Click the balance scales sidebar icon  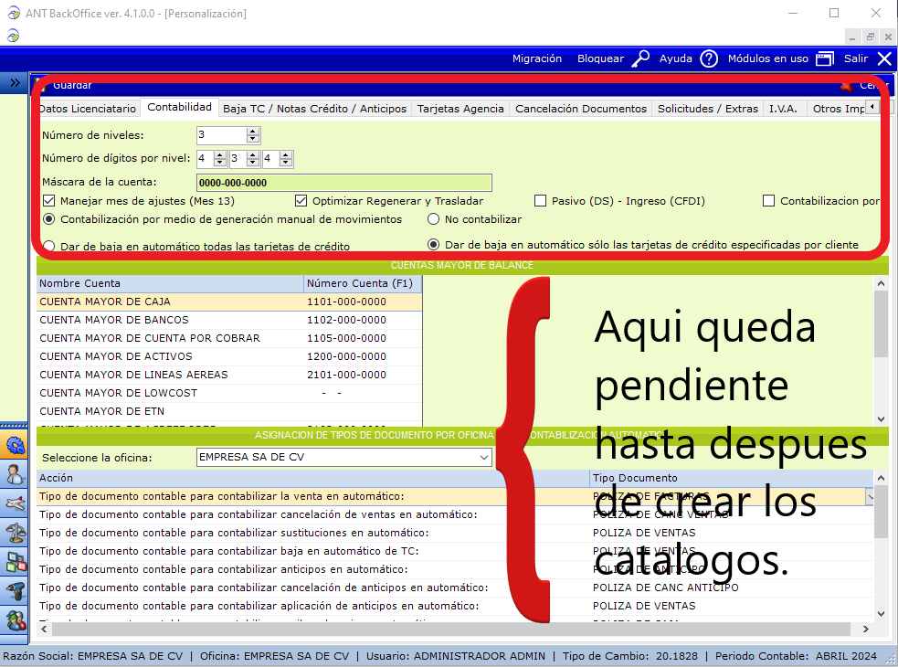coord(15,533)
